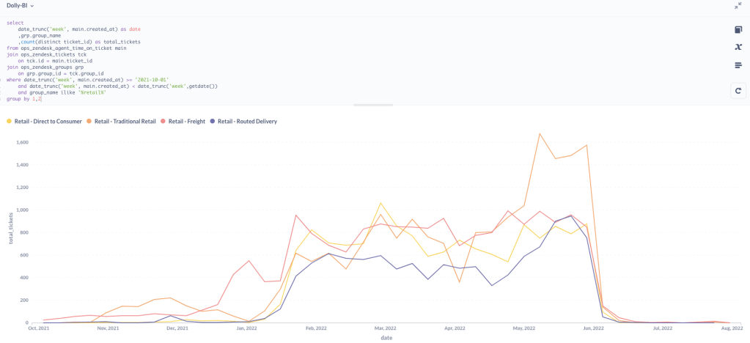
Task: Collapse the SQL editor with the contract icon
Action: click(x=738, y=6)
